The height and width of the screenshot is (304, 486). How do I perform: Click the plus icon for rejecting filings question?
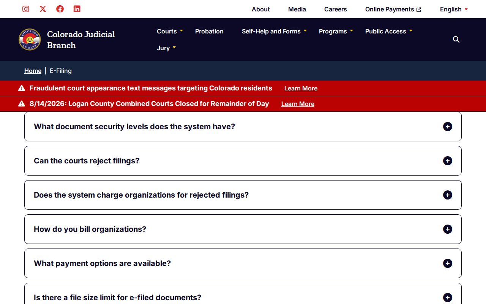(x=448, y=161)
